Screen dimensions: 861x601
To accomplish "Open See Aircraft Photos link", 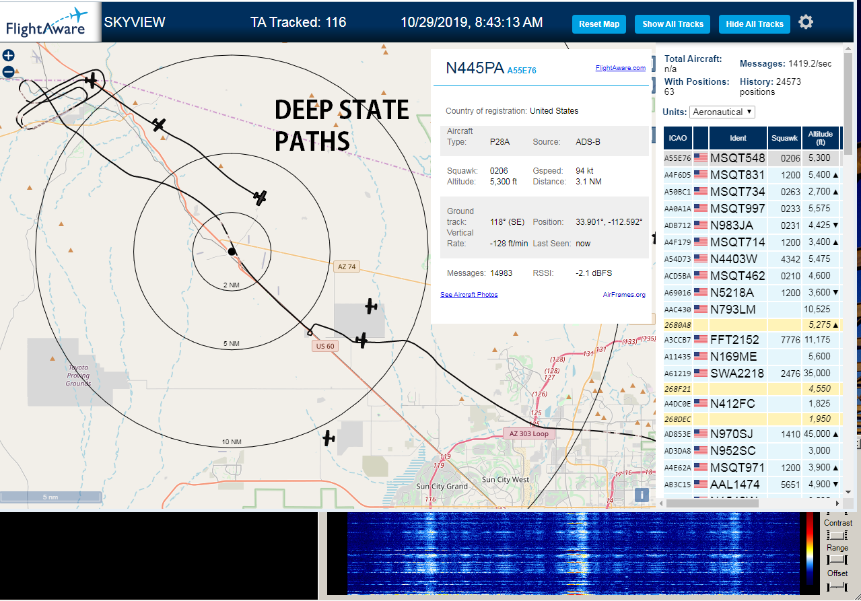I will point(469,295).
